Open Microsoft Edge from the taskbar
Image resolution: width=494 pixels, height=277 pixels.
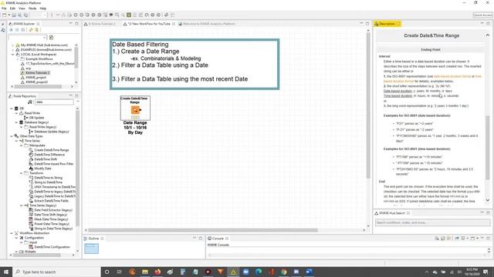(x=259, y=272)
